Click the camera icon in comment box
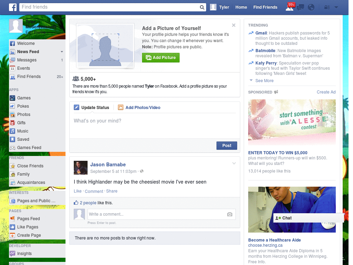 point(230,214)
